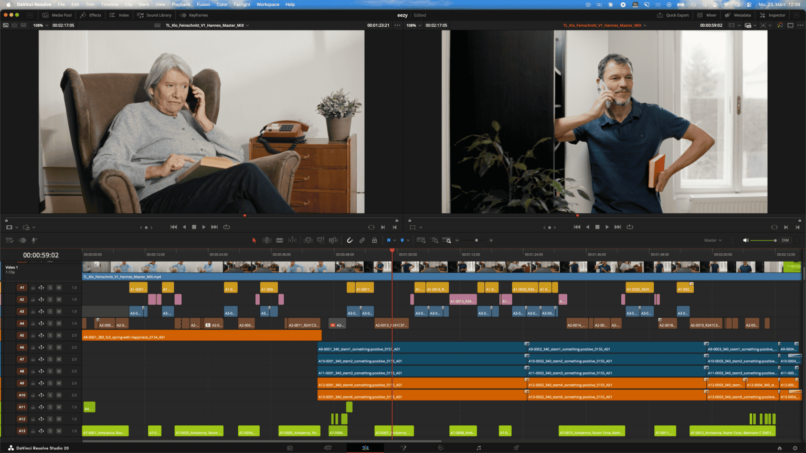The height and width of the screenshot is (453, 806).
Task: Add a blue flag to clip
Action: tap(389, 240)
